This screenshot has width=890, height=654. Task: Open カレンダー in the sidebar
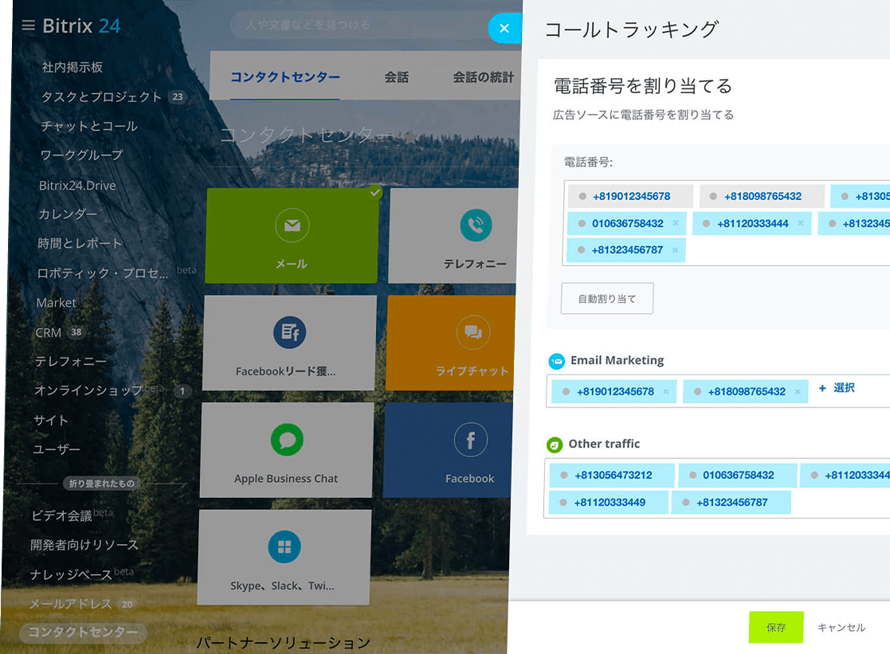click(68, 214)
